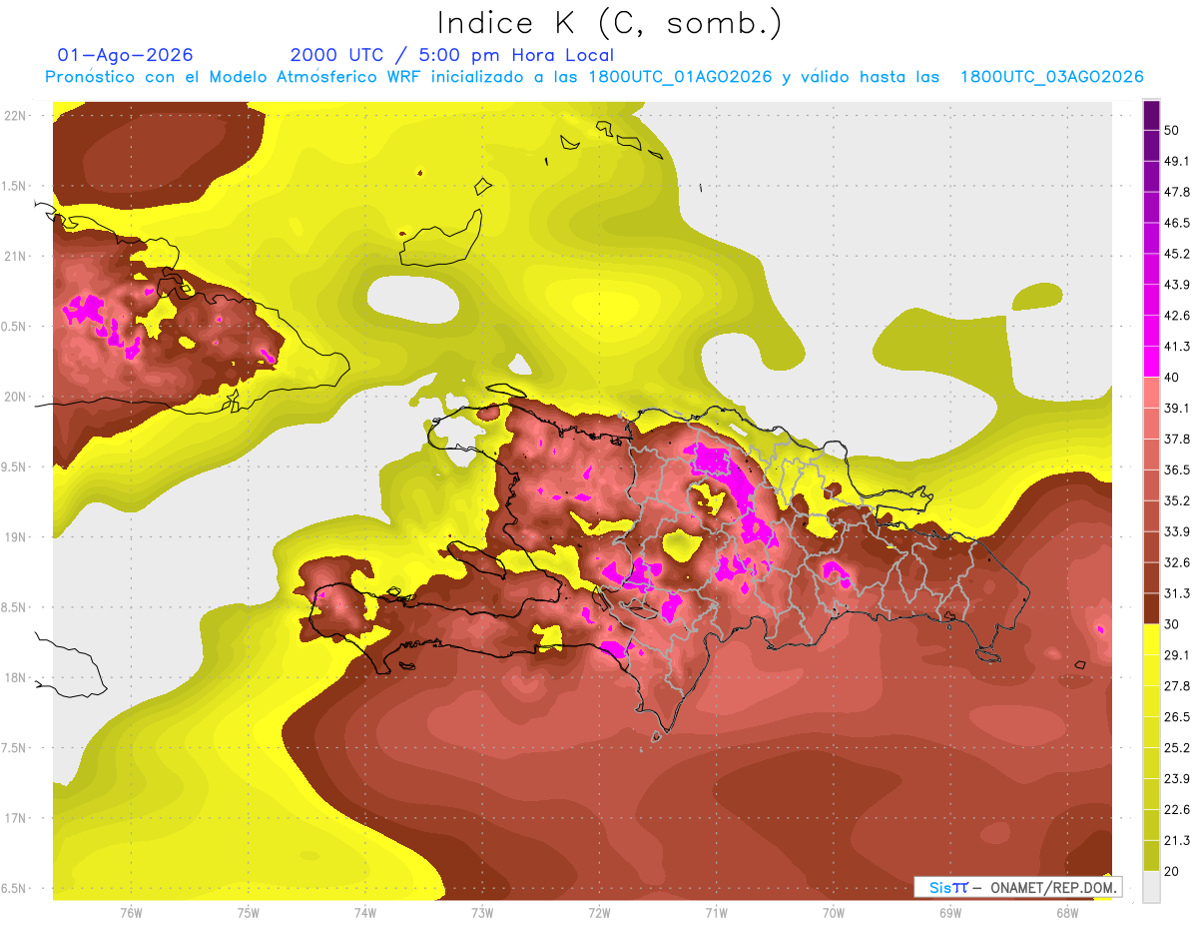
Task: Click the 17N latitude label
Action: click(x=15, y=818)
